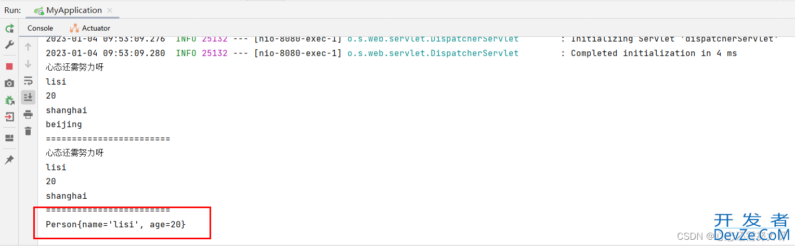Open the Actuator tab
795x246 pixels.
click(90, 28)
